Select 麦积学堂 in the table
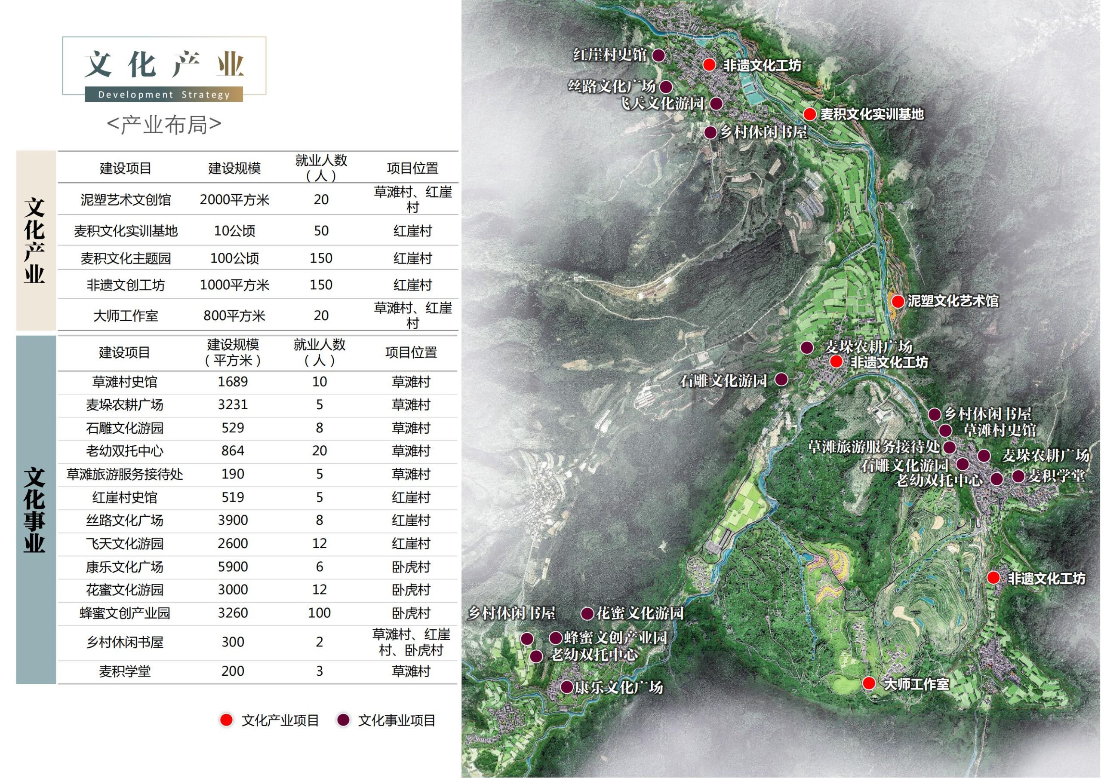This screenshot has width=1101, height=778. 125,671
